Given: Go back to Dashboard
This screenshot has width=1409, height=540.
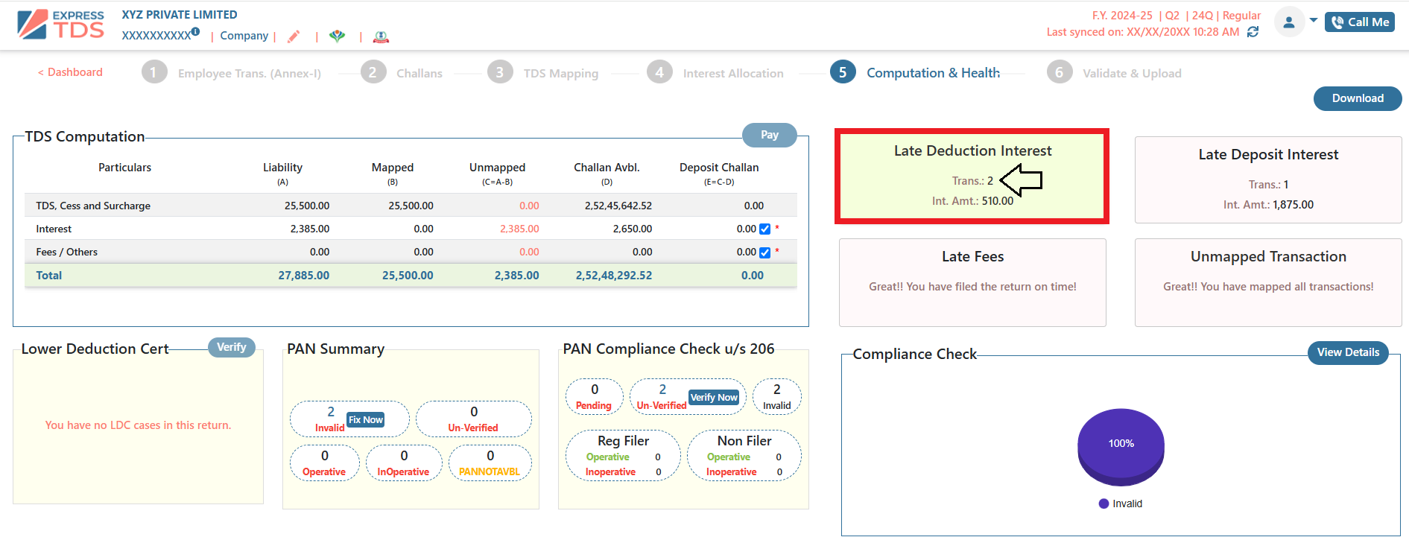Looking at the screenshot, I should pos(70,72).
